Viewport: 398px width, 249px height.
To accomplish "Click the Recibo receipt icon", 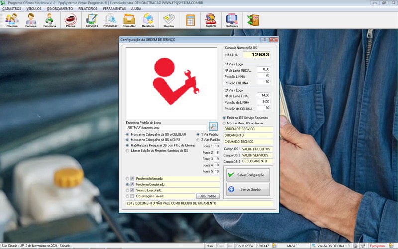I will tap(169, 20).
